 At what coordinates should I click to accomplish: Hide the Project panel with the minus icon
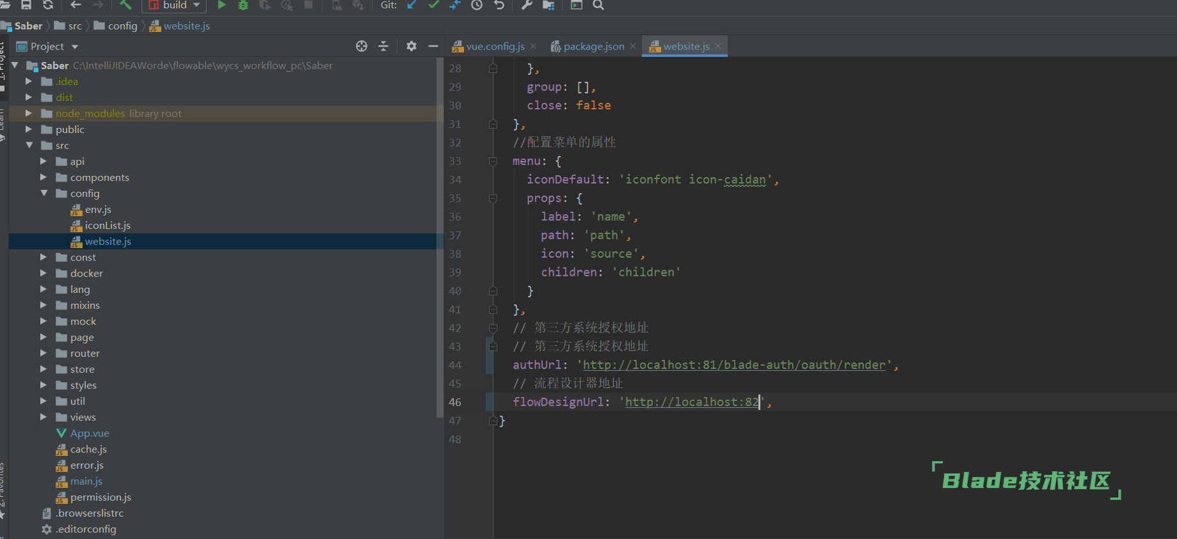pyautogui.click(x=433, y=46)
